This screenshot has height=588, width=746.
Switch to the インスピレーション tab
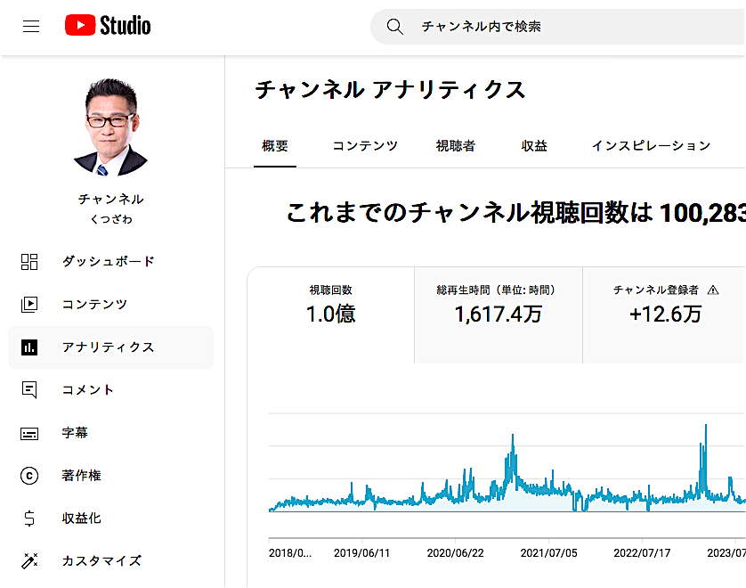point(651,146)
